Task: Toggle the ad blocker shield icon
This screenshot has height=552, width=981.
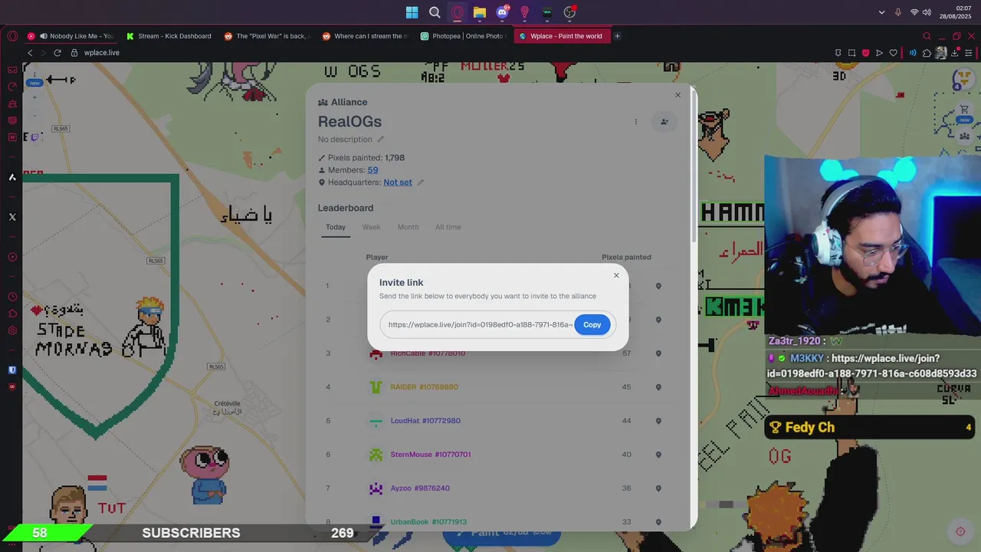Action: tap(865, 53)
